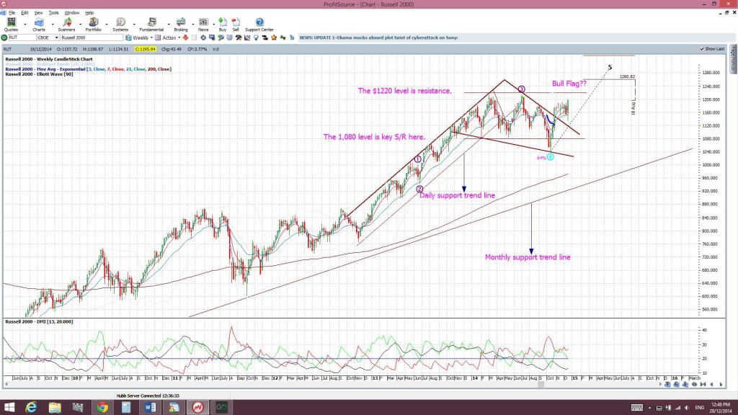Expand the Quotes dropdown arrow
The image size is (738, 415).
point(25,24)
